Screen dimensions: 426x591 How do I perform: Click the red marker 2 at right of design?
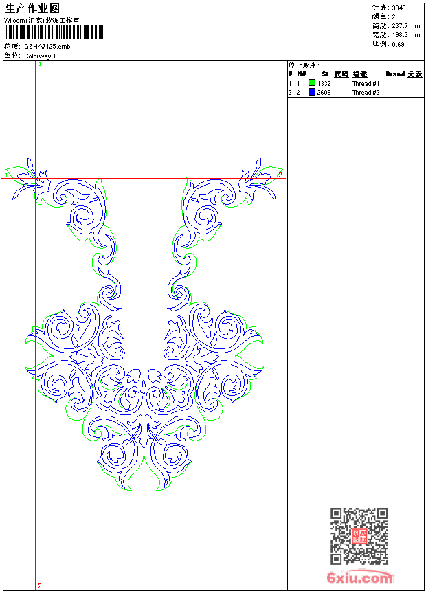[x=280, y=175]
